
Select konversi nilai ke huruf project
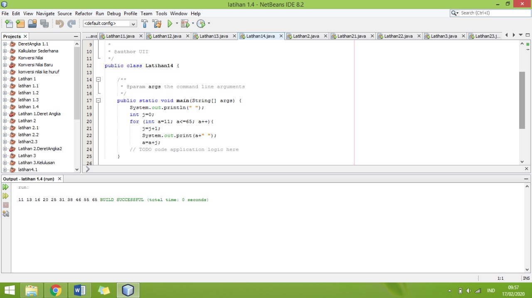pyautogui.click(x=39, y=72)
